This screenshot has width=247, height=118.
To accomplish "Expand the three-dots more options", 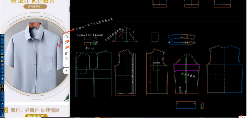I will pos(66,65).
